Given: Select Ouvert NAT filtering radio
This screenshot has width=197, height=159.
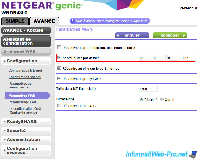Looking at the screenshot, I should click(162, 99).
